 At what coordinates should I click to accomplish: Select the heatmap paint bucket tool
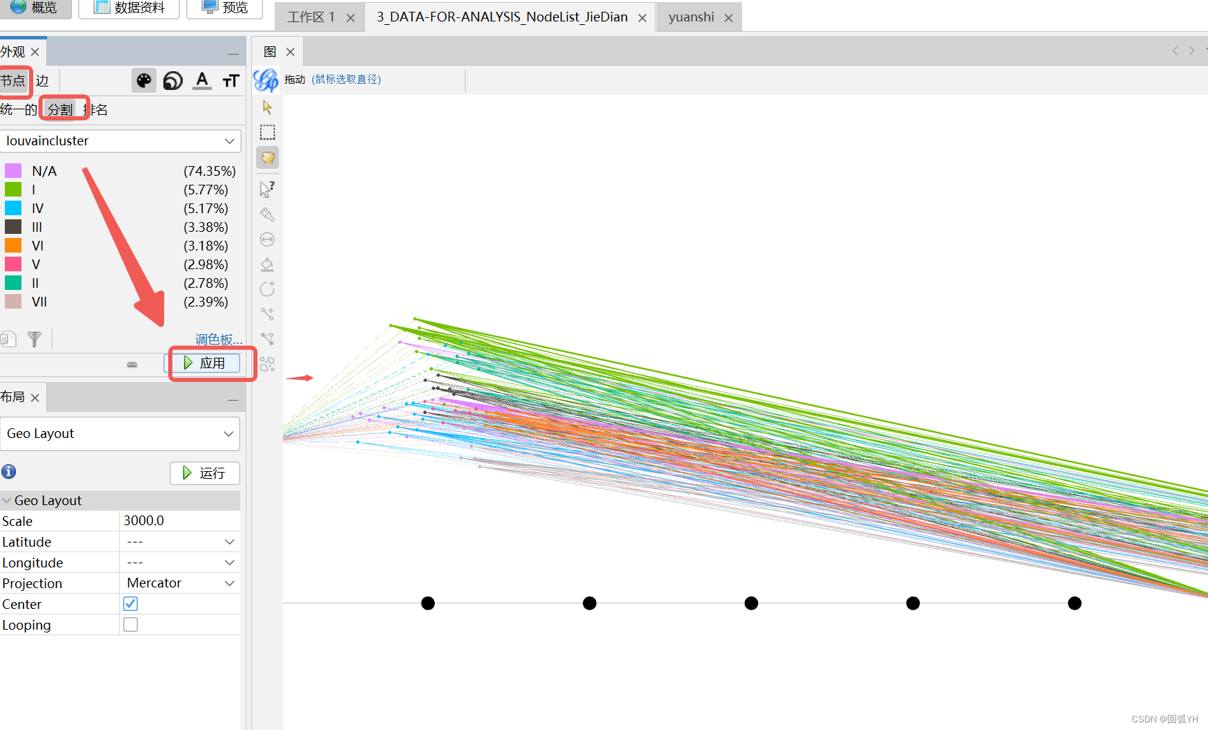click(267, 264)
